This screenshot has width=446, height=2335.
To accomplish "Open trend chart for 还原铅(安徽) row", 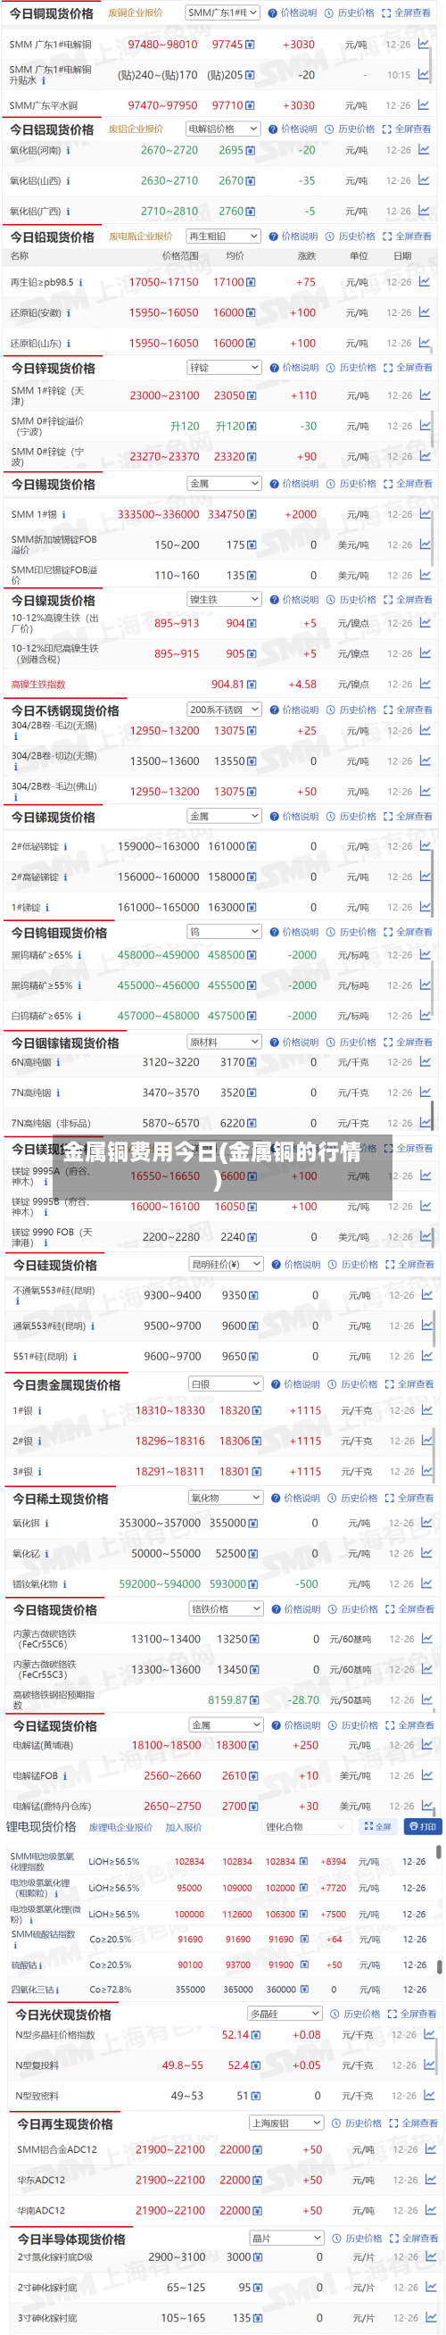I will click(425, 312).
